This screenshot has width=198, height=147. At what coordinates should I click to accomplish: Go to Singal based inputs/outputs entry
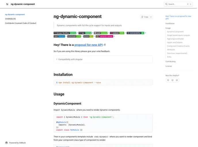[x=178, y=35]
